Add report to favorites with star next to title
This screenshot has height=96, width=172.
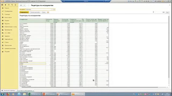coord(28,5)
